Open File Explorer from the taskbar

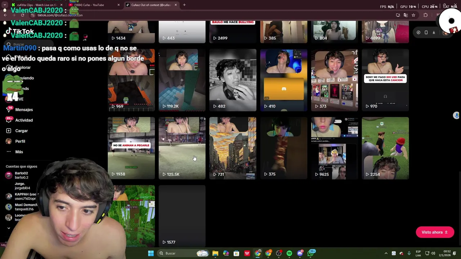click(215, 253)
